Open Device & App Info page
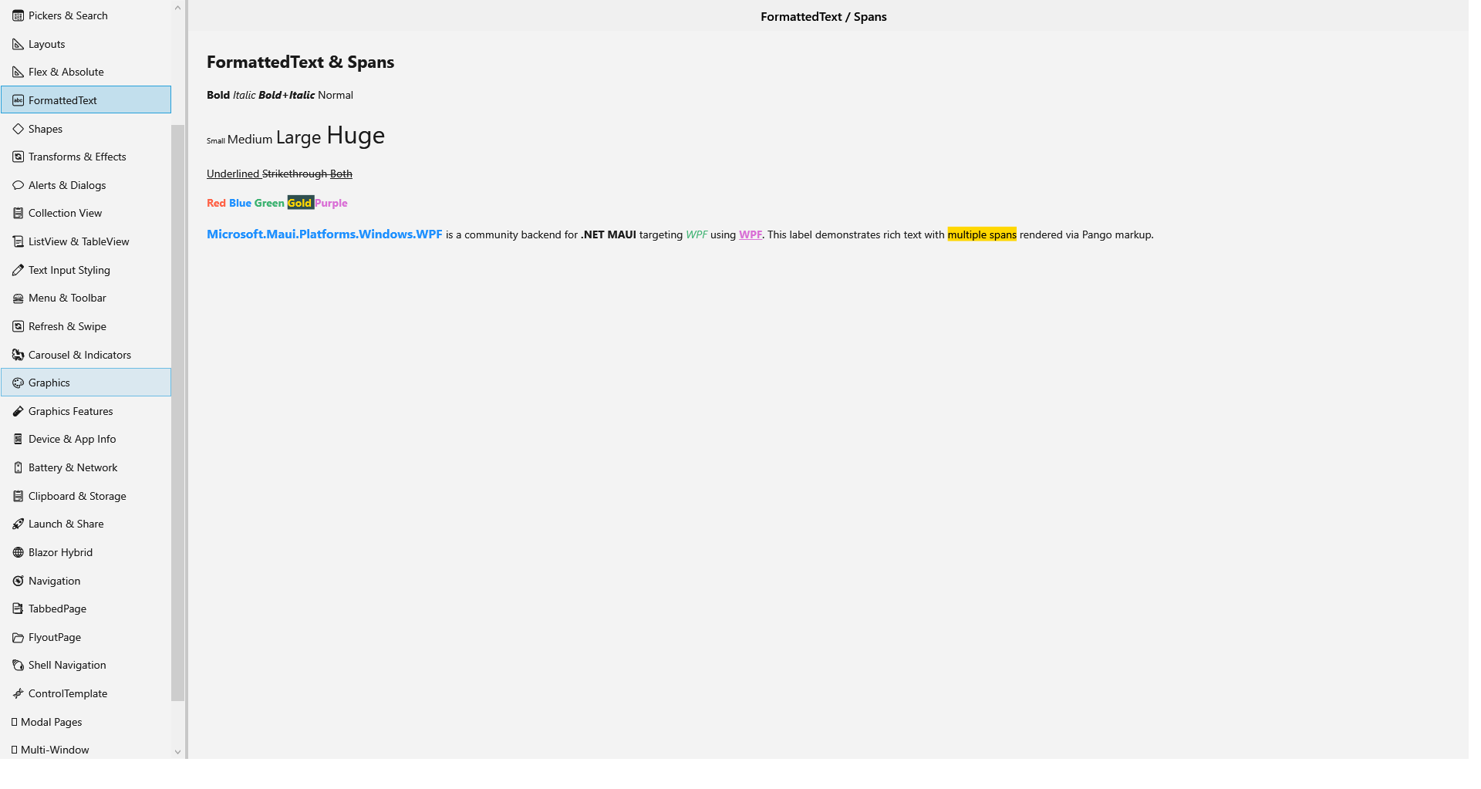The image size is (1481, 789). click(x=86, y=439)
